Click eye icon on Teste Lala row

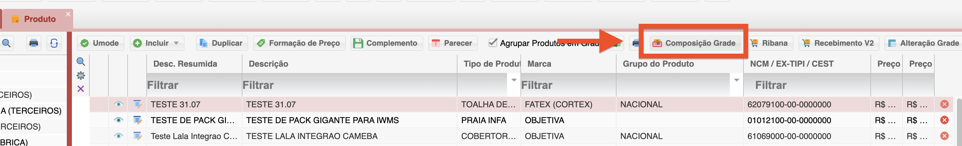point(118,136)
